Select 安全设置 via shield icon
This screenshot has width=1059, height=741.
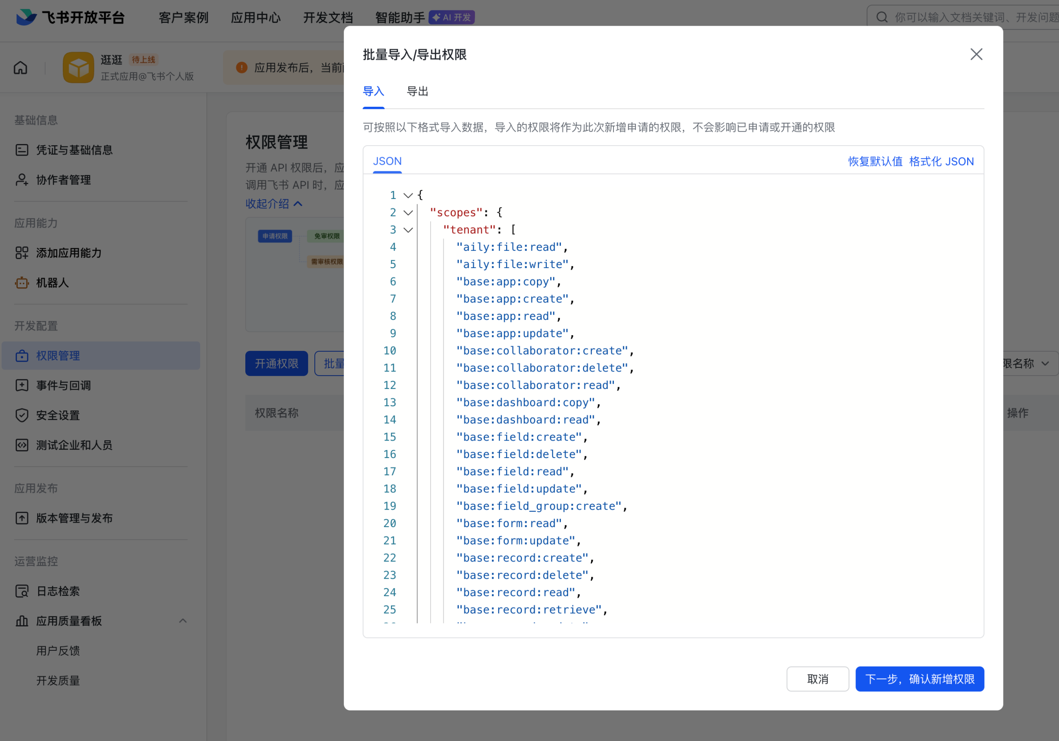click(x=22, y=415)
